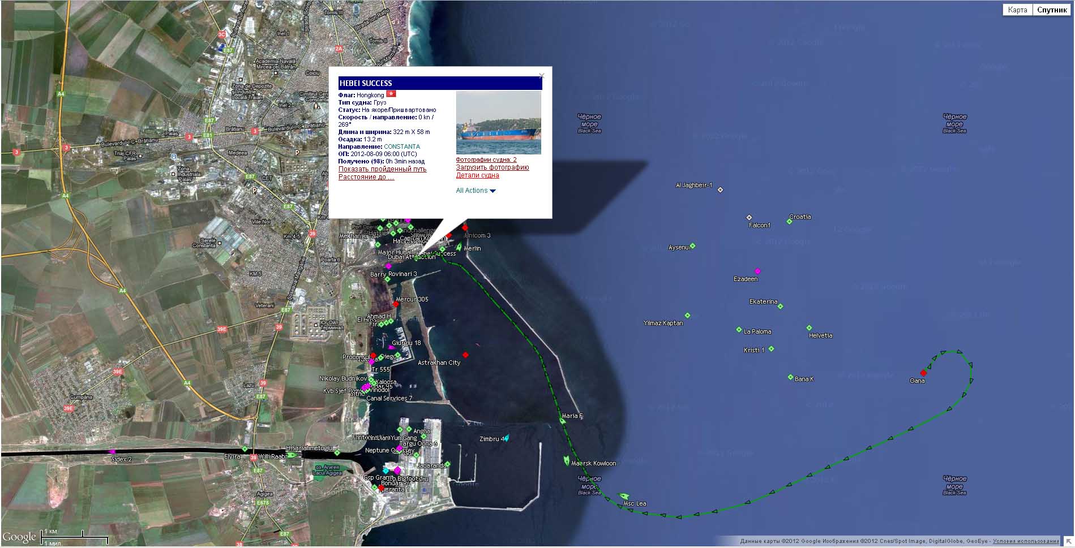Click the magenta Ezadeen vessel marker
This screenshot has height=548, width=1075.
point(757,271)
